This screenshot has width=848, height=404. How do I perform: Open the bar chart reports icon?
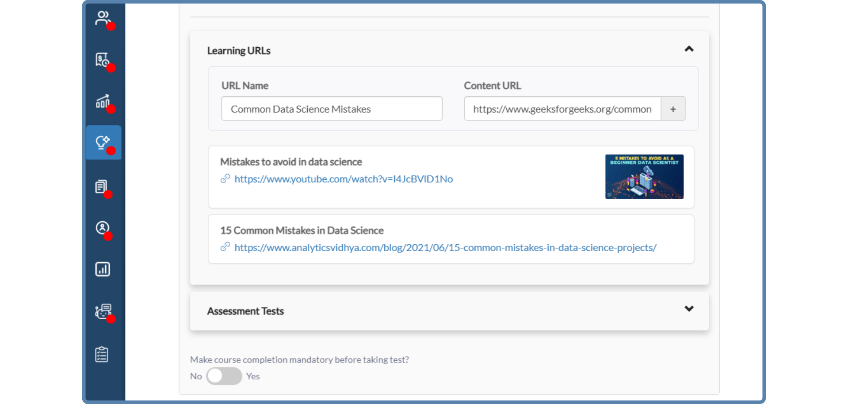point(103,269)
